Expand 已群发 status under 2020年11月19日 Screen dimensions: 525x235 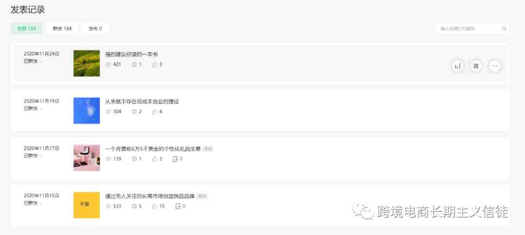[x=33, y=108]
